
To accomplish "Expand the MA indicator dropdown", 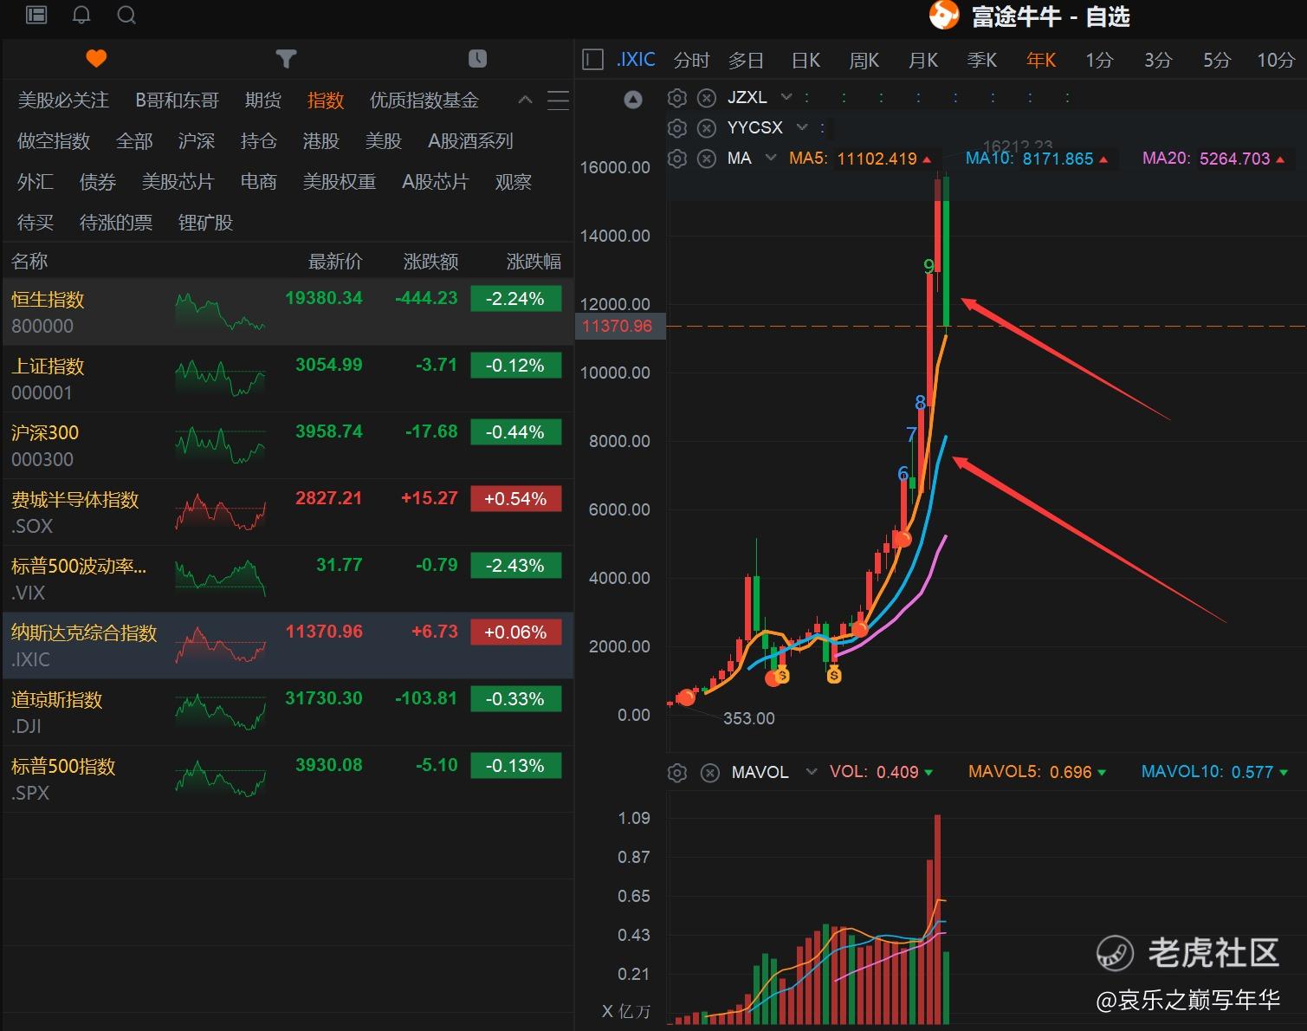I will [771, 158].
